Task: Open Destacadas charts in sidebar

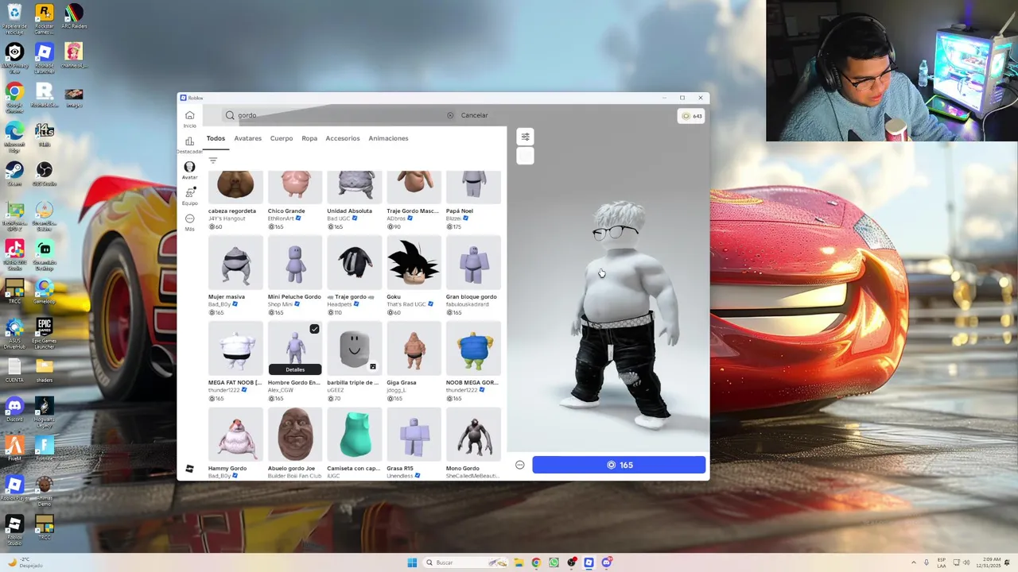Action: click(189, 145)
